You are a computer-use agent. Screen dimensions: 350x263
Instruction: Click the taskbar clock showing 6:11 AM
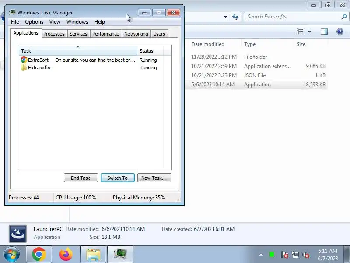click(x=328, y=255)
